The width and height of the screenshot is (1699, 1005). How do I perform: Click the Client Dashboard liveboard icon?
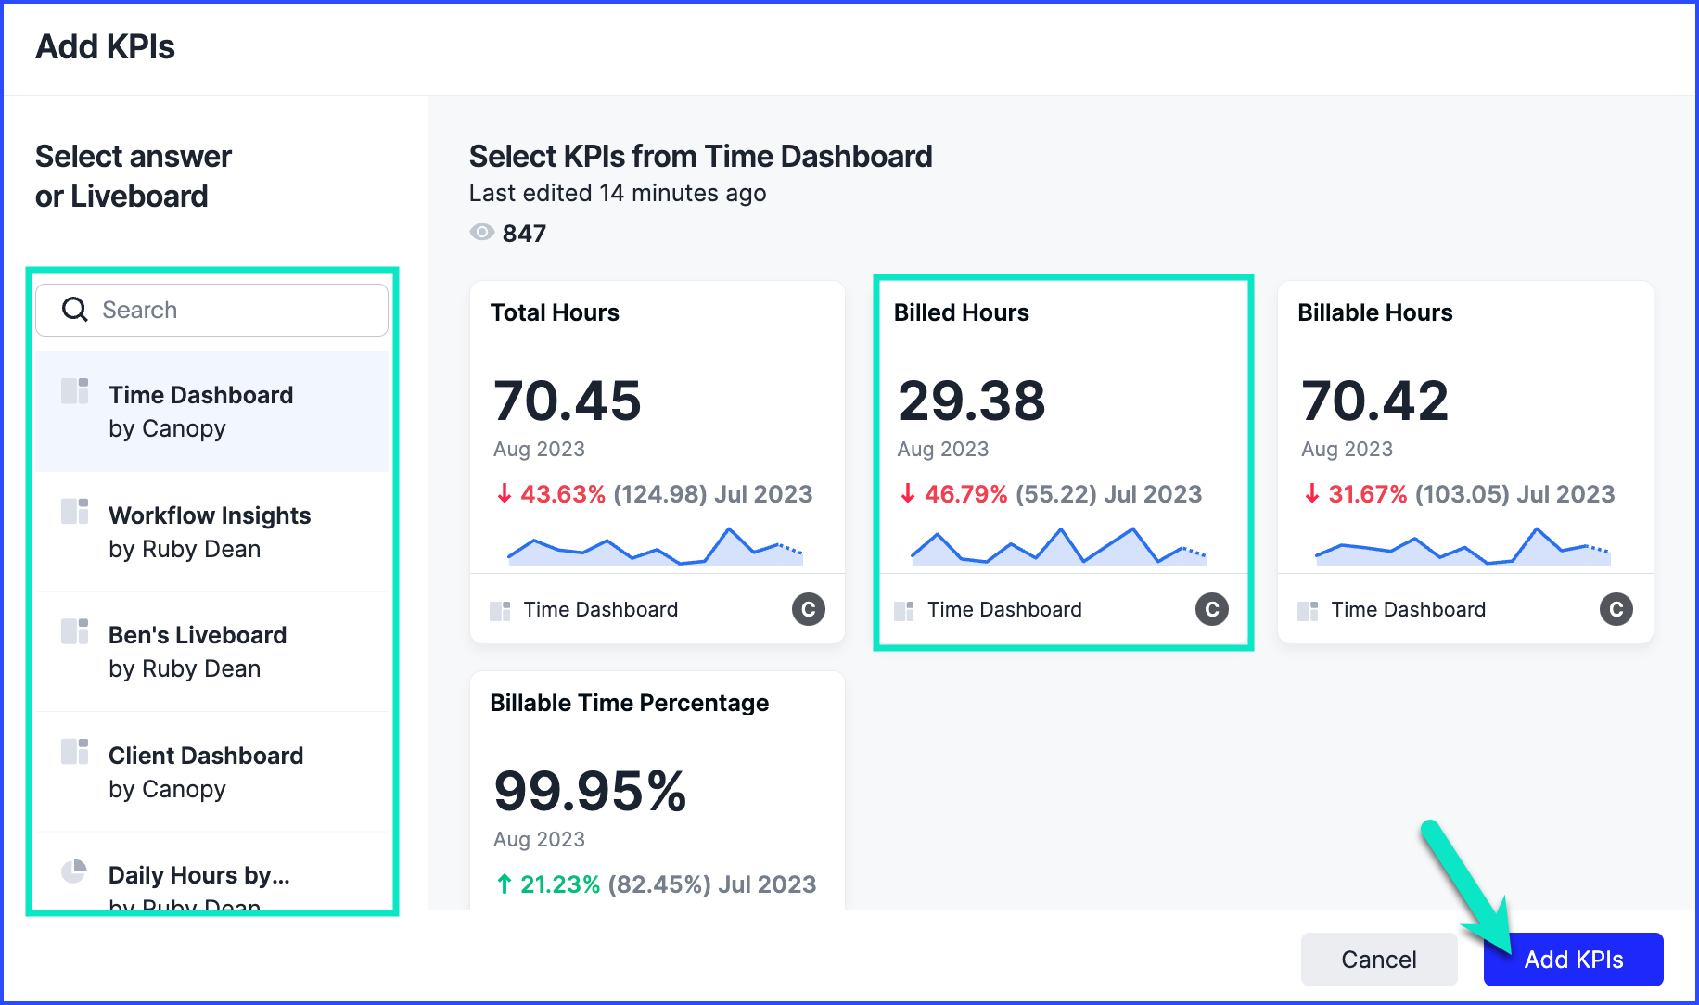click(75, 752)
